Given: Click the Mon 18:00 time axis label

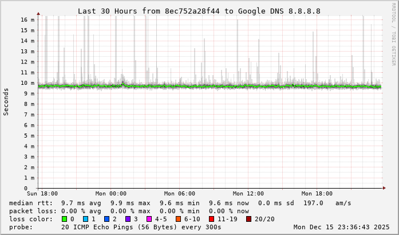Looking at the screenshot, I should tap(317, 194).
